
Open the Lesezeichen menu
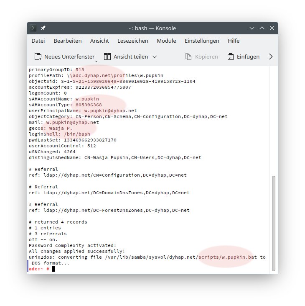133,41
